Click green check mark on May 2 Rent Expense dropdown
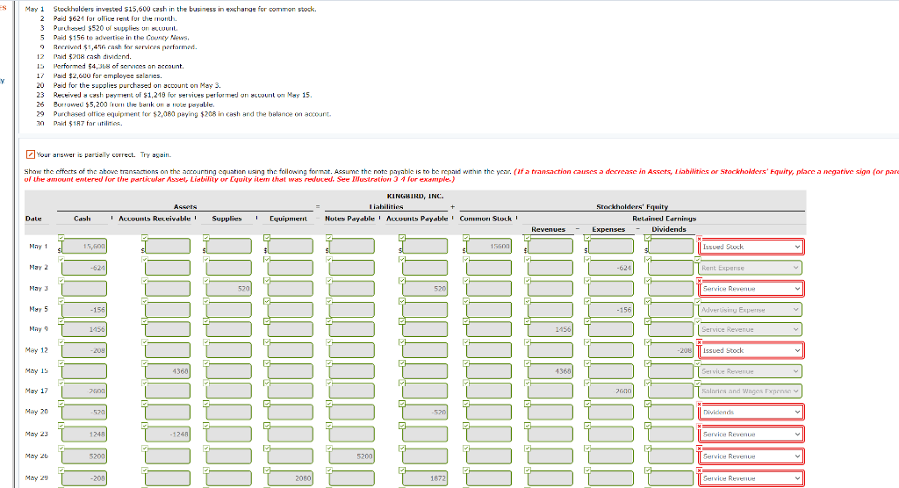This screenshot has width=899, height=488. pyautogui.click(x=698, y=260)
